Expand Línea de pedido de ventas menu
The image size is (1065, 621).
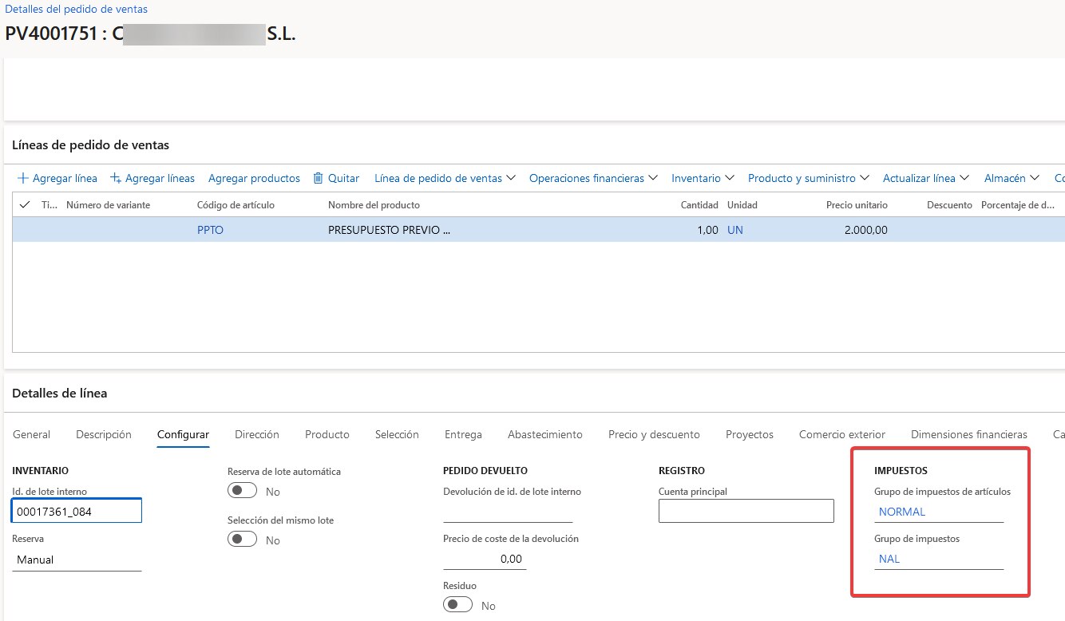445,178
